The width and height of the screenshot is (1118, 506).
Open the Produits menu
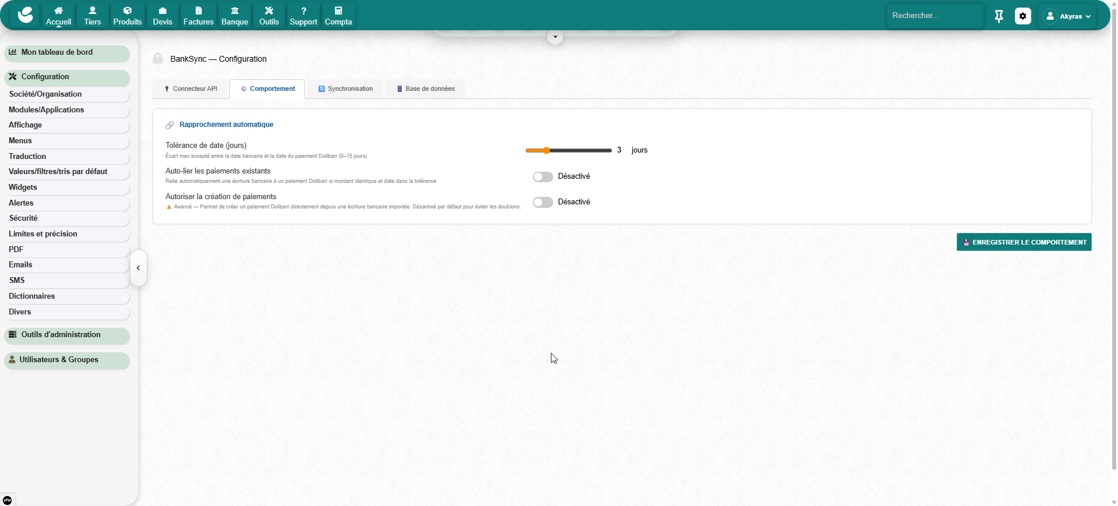128,16
